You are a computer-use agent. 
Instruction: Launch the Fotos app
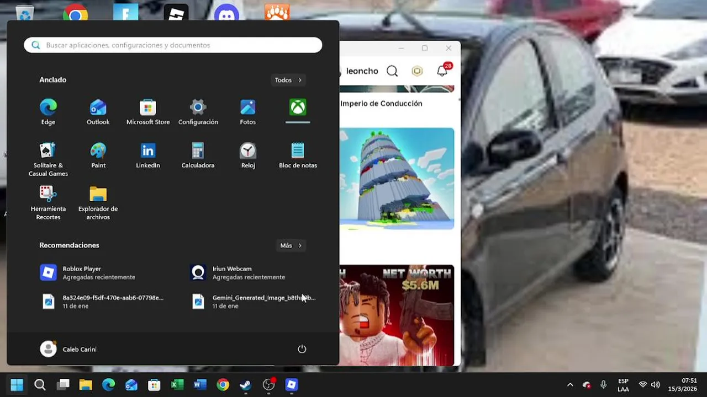(x=247, y=112)
